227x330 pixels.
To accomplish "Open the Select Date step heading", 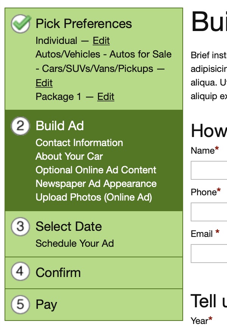I will click(x=68, y=227).
